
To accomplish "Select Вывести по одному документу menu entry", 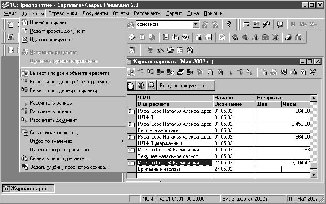I will point(73,90).
